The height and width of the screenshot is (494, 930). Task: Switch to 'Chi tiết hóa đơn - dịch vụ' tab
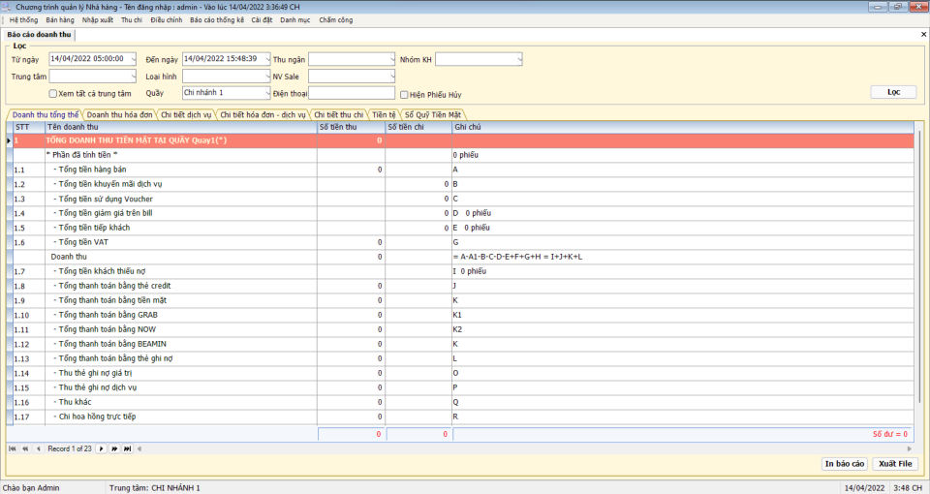click(263, 115)
